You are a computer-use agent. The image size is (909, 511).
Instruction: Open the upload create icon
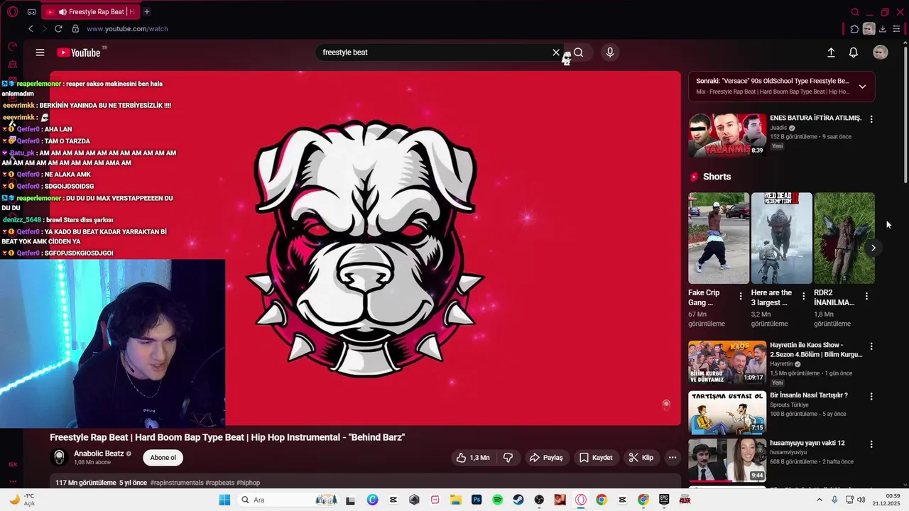click(831, 53)
